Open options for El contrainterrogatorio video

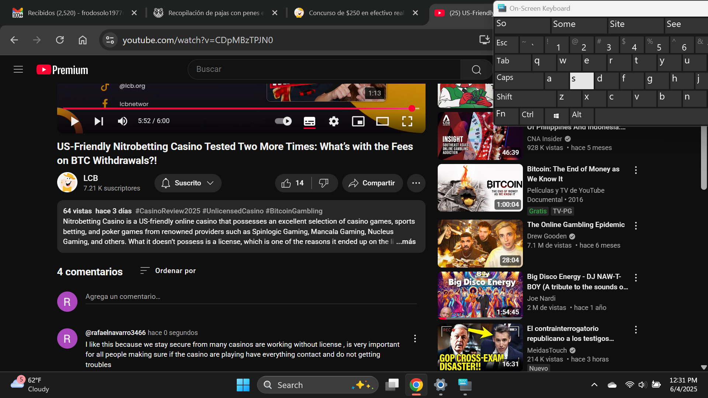(x=636, y=329)
